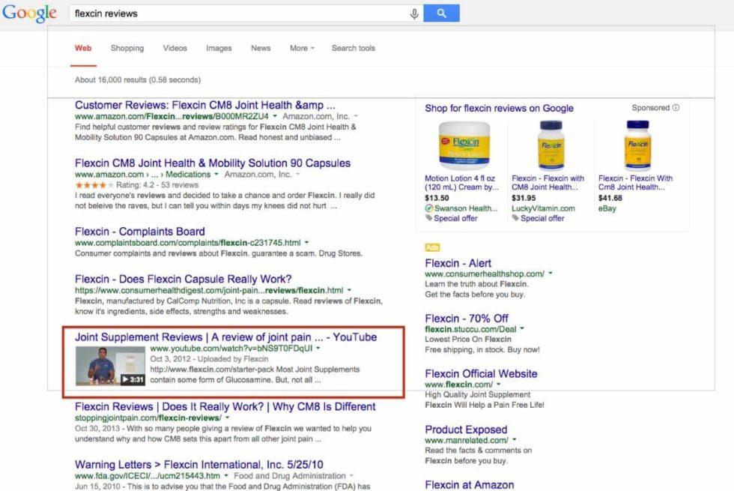Screen dimensions: 734x491
Task: Open 'Customer Reviews: Flexcin CM8 Joint Health' result
Action: [x=205, y=105]
